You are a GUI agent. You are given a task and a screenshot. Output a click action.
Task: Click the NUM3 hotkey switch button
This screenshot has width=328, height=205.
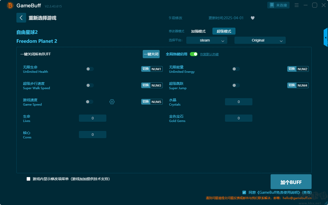[x=152, y=85]
